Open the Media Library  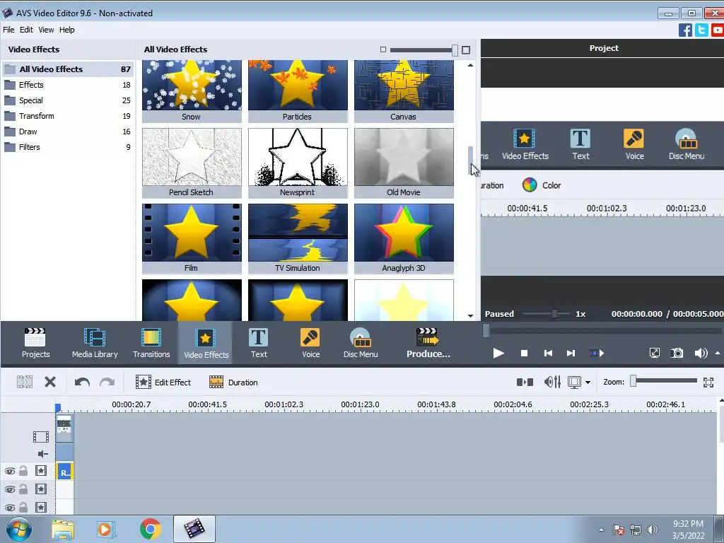[x=95, y=343]
